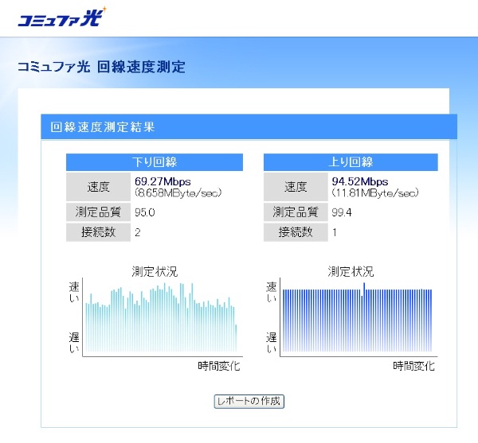The height and width of the screenshot is (443, 478).
Task: Click the 遅い axis label on upload chart
Action: tap(271, 342)
